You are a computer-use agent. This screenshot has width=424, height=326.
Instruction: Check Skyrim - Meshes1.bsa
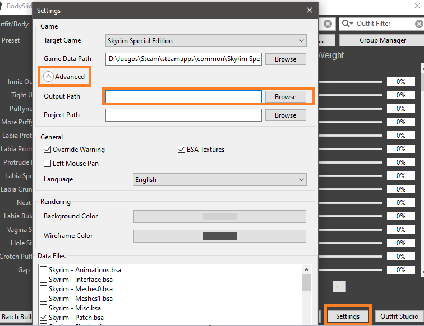(x=44, y=299)
